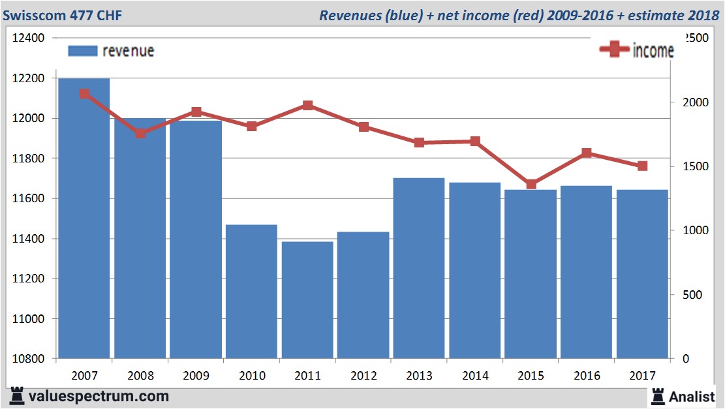725x409 pixels.
Task: Select the 11800 left axis label
Action: [x=28, y=158]
